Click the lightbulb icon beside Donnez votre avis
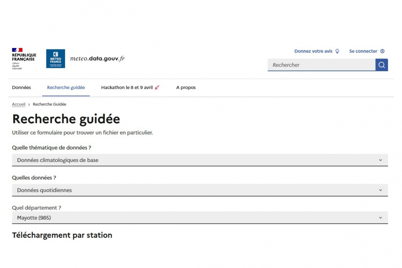 coord(337,51)
